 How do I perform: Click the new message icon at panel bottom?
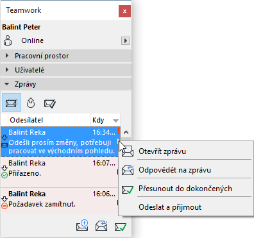[x=82, y=226]
